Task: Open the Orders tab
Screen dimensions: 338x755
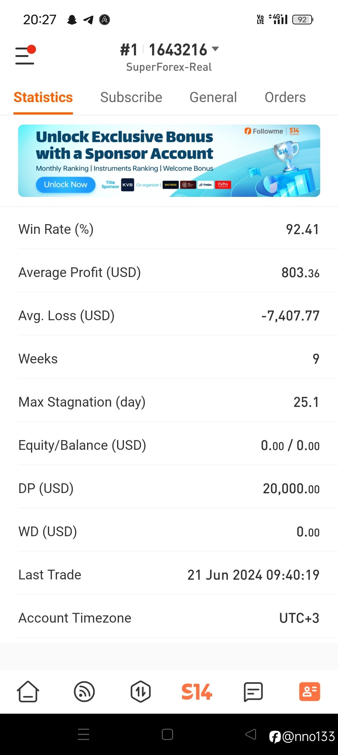Action: [x=285, y=97]
